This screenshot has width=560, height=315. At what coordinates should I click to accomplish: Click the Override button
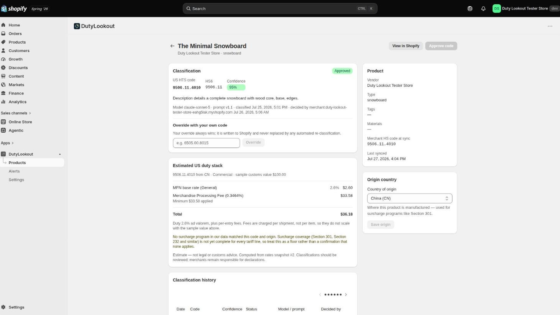coord(253,142)
